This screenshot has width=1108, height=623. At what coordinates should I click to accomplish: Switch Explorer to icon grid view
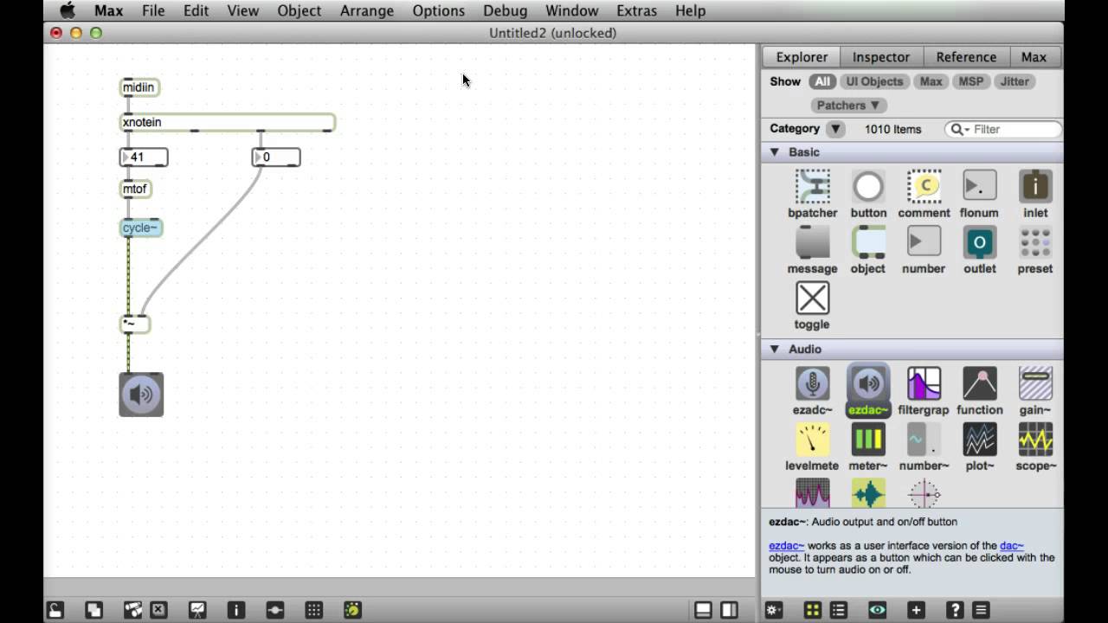click(813, 610)
